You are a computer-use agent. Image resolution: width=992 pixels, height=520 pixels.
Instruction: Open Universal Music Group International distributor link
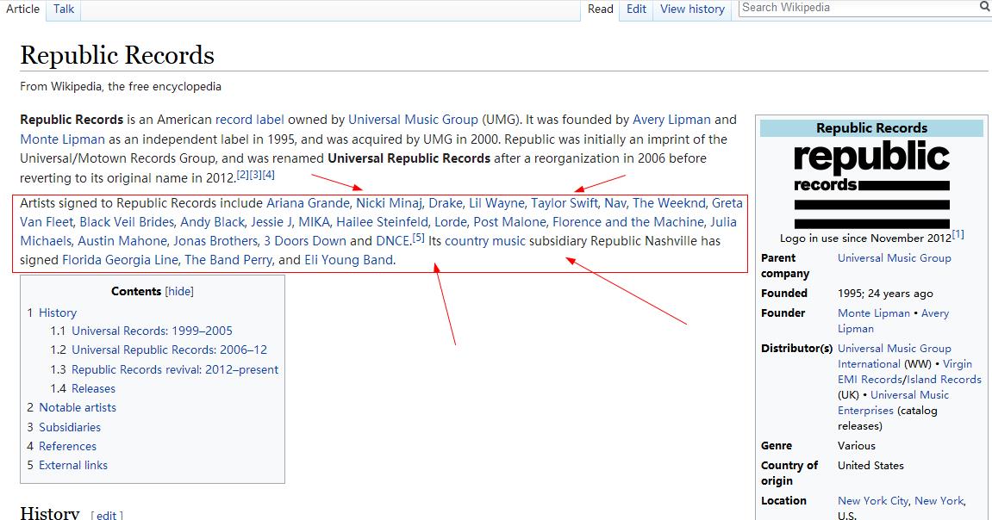(894, 356)
